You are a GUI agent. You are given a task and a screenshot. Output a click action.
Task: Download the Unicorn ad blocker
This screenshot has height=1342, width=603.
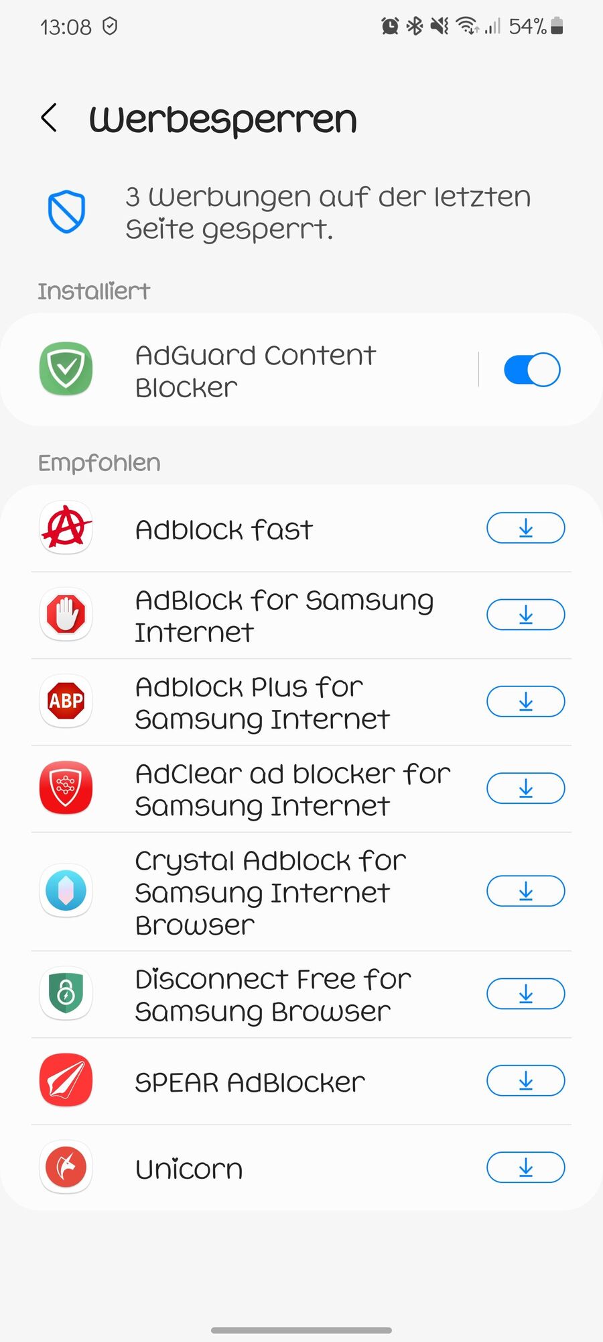(x=525, y=1168)
